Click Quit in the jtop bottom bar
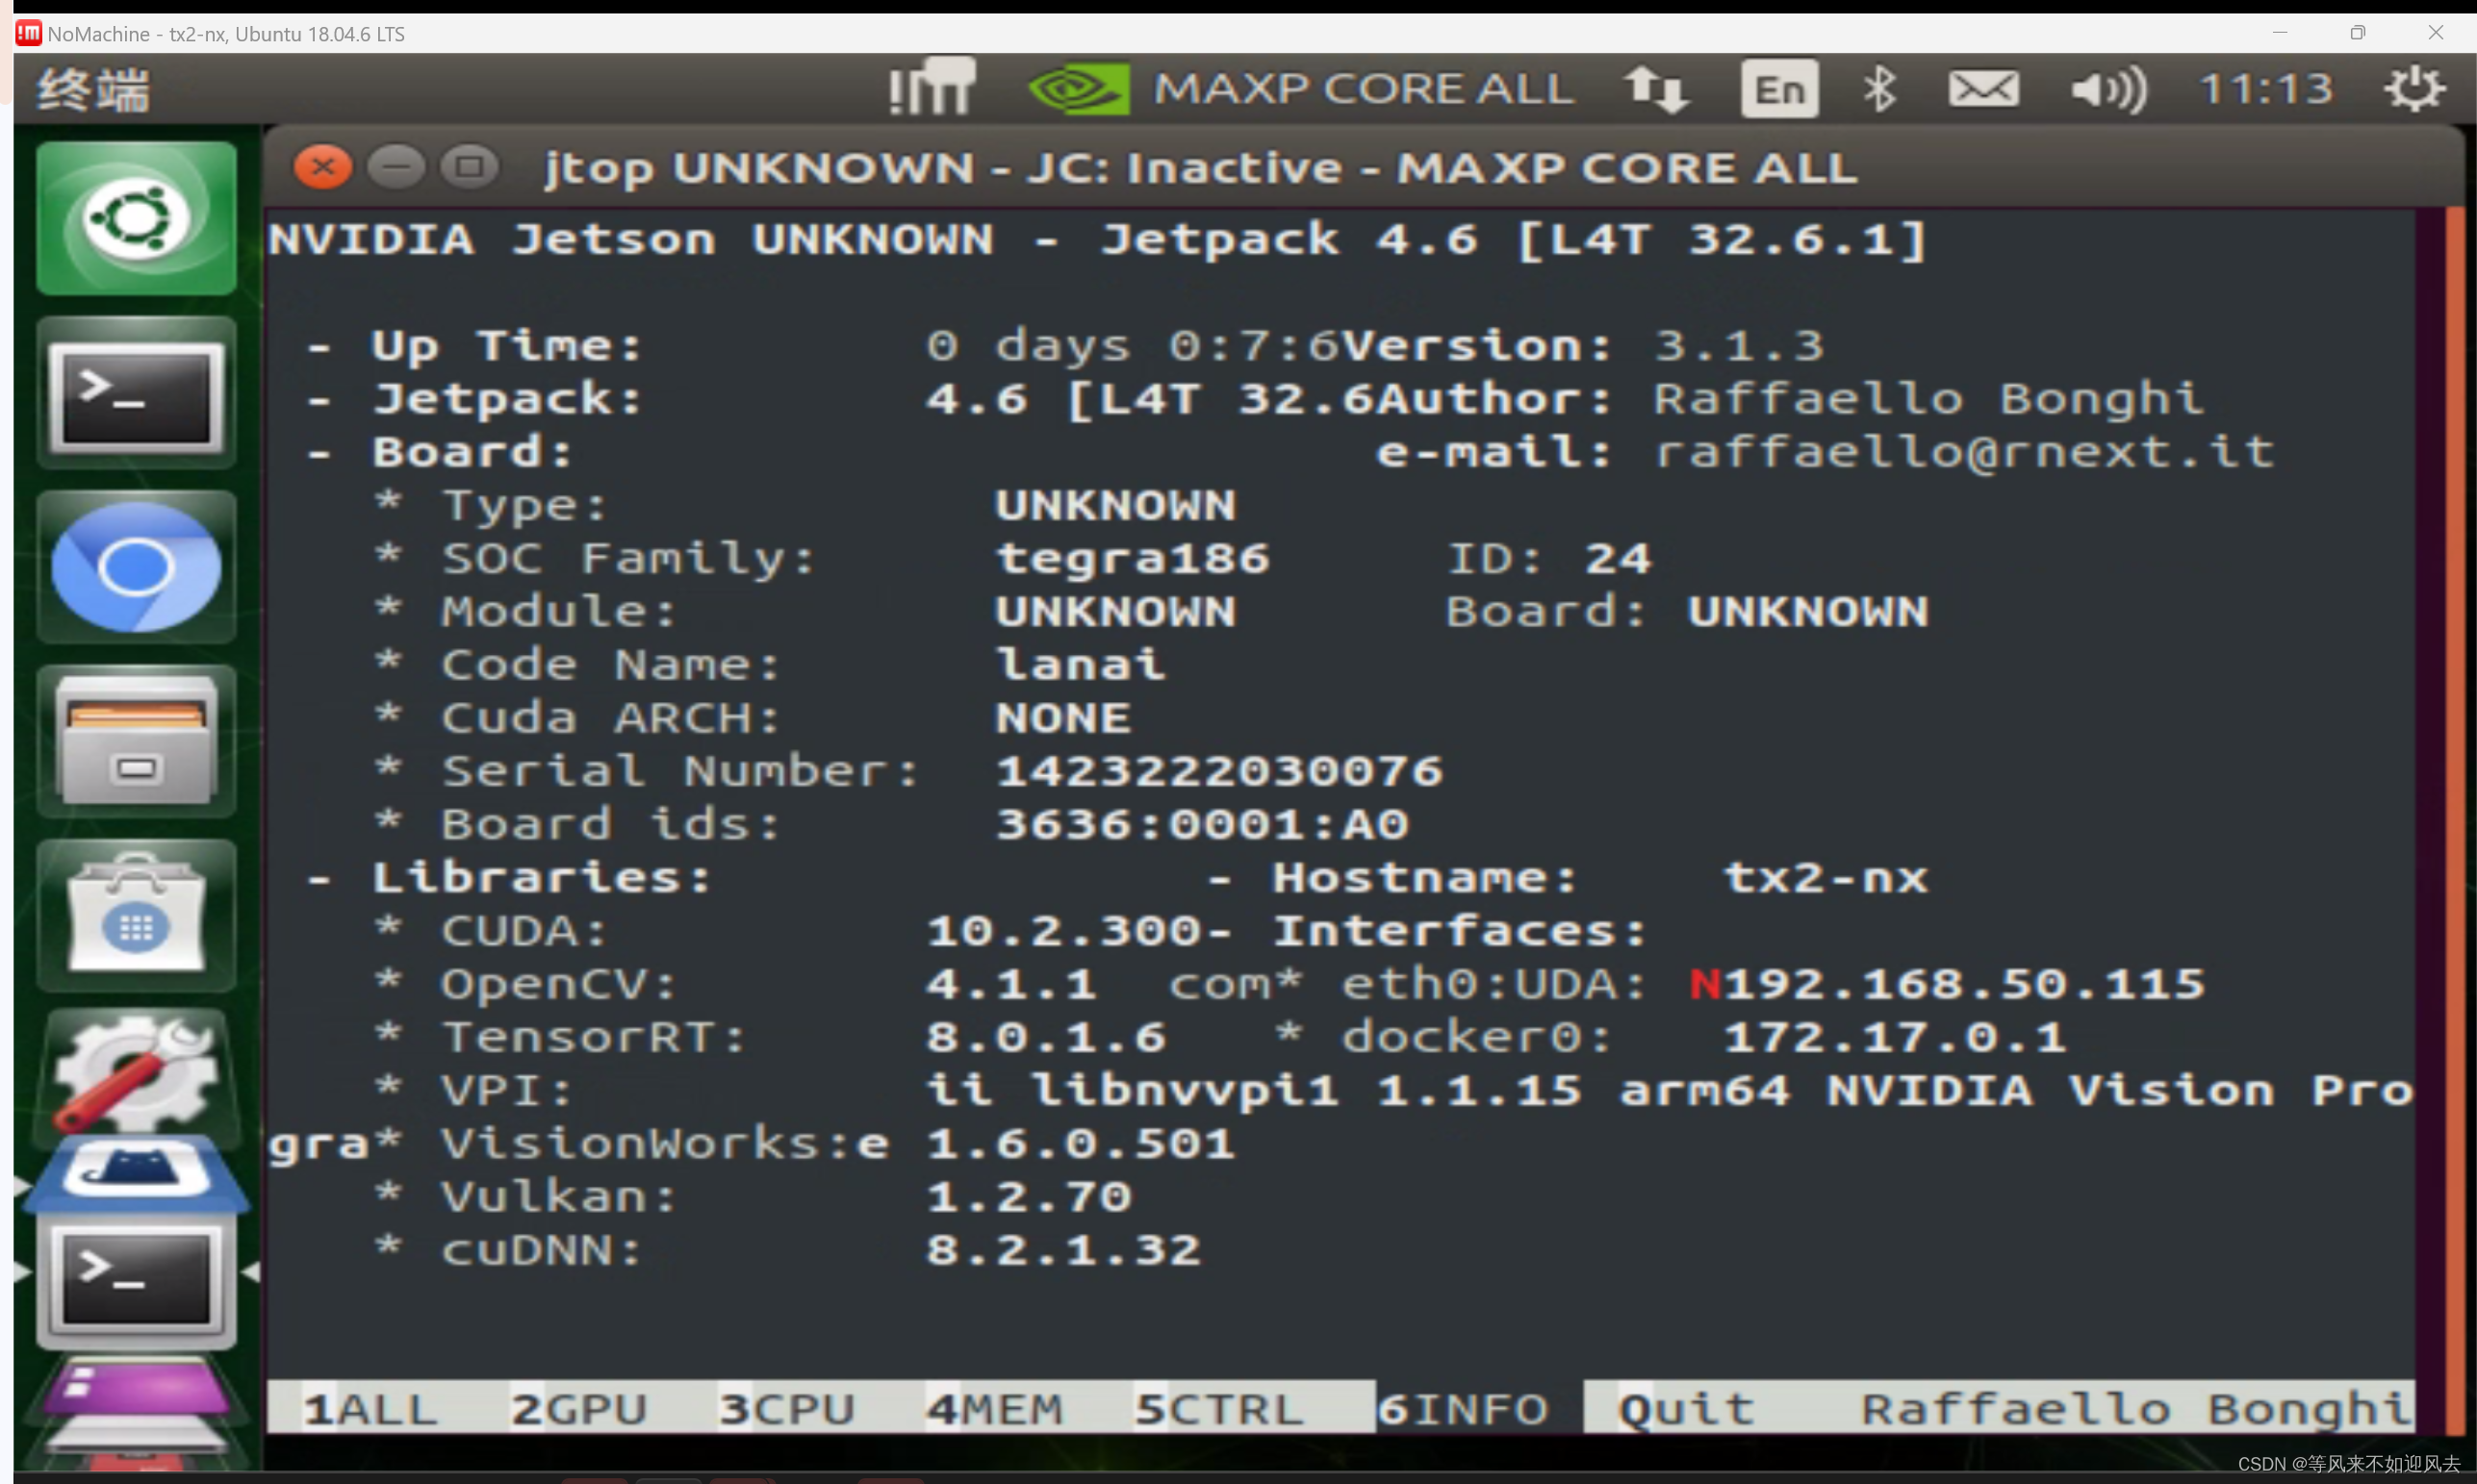2477x1484 pixels. click(1687, 1409)
